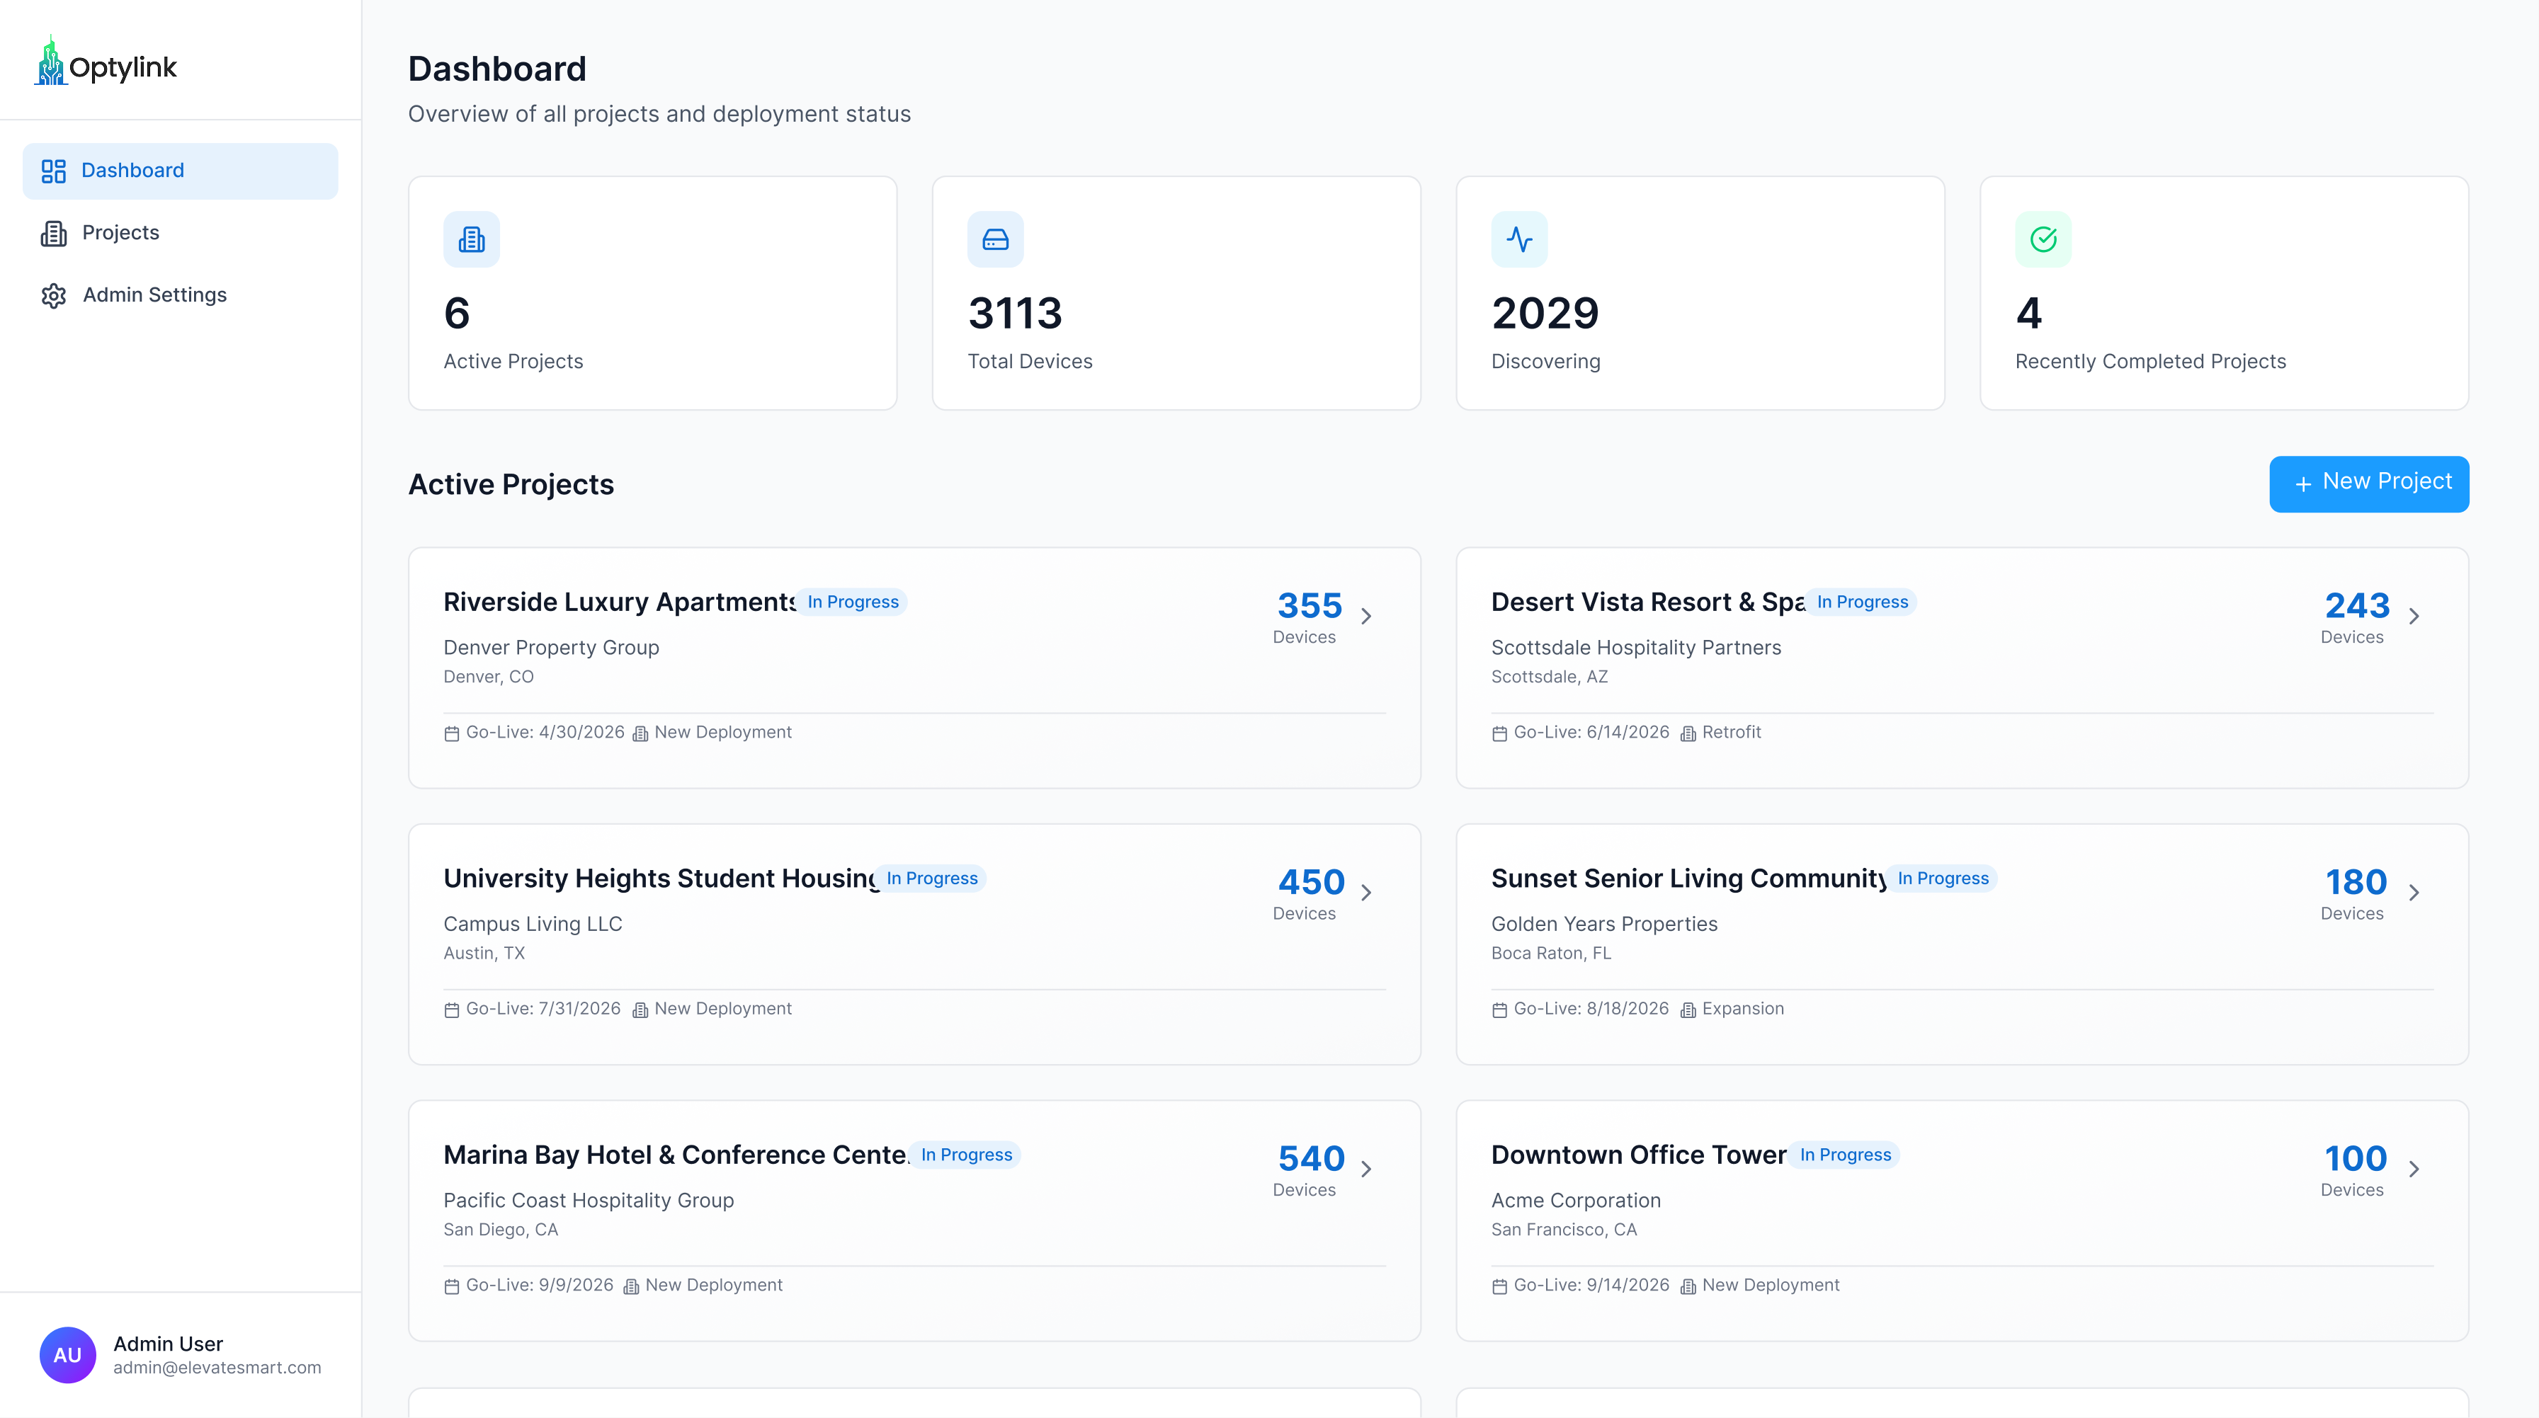Open Desert Vista Resort & Spa title
The width and height of the screenshot is (2539, 1418).
click(x=1647, y=602)
